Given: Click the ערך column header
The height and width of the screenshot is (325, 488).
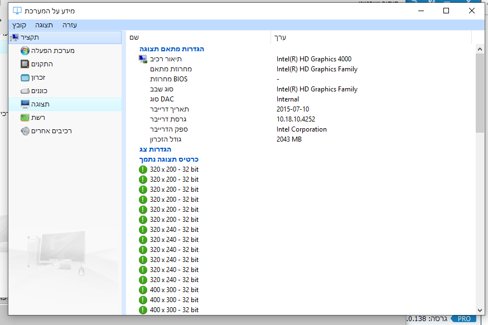Looking at the screenshot, I should pyautogui.click(x=371, y=37).
